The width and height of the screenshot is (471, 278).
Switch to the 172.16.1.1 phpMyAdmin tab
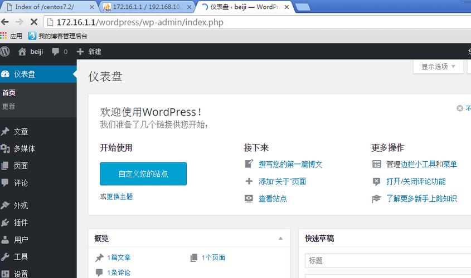pos(147,7)
